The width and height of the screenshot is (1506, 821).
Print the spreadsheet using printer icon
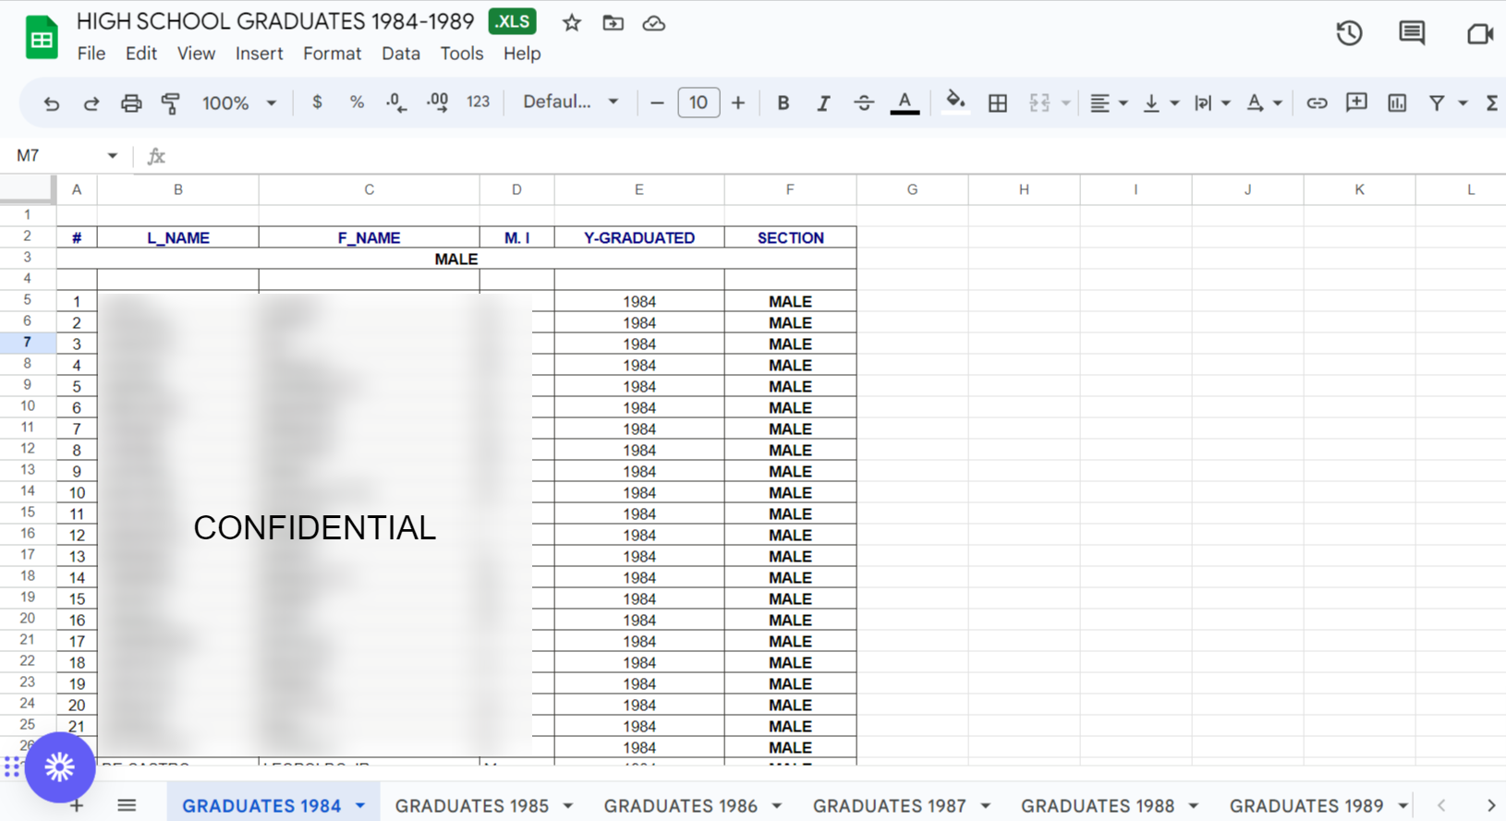[131, 103]
